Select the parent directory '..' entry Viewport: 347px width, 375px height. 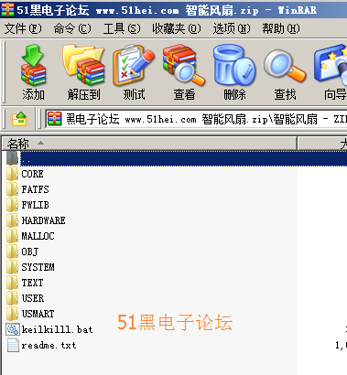pyautogui.click(x=174, y=158)
